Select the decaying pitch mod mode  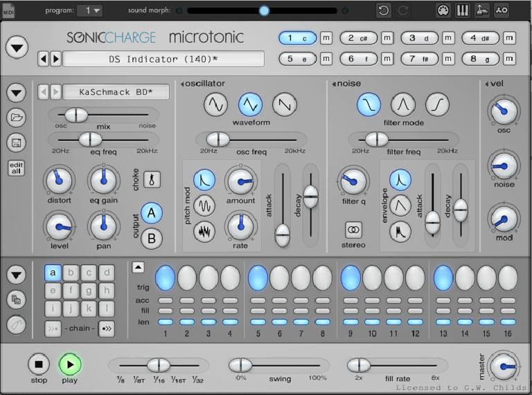(x=204, y=180)
